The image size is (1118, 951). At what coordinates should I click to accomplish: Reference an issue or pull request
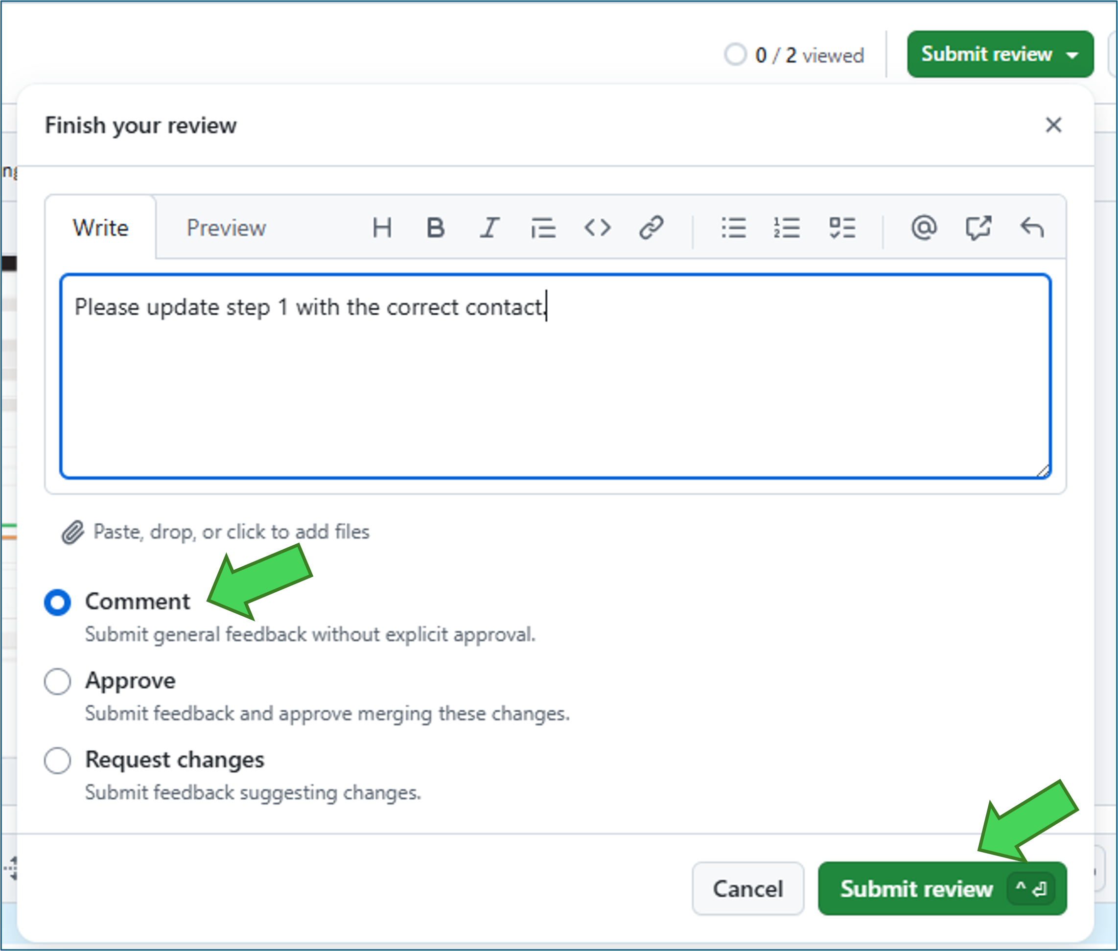tap(978, 228)
